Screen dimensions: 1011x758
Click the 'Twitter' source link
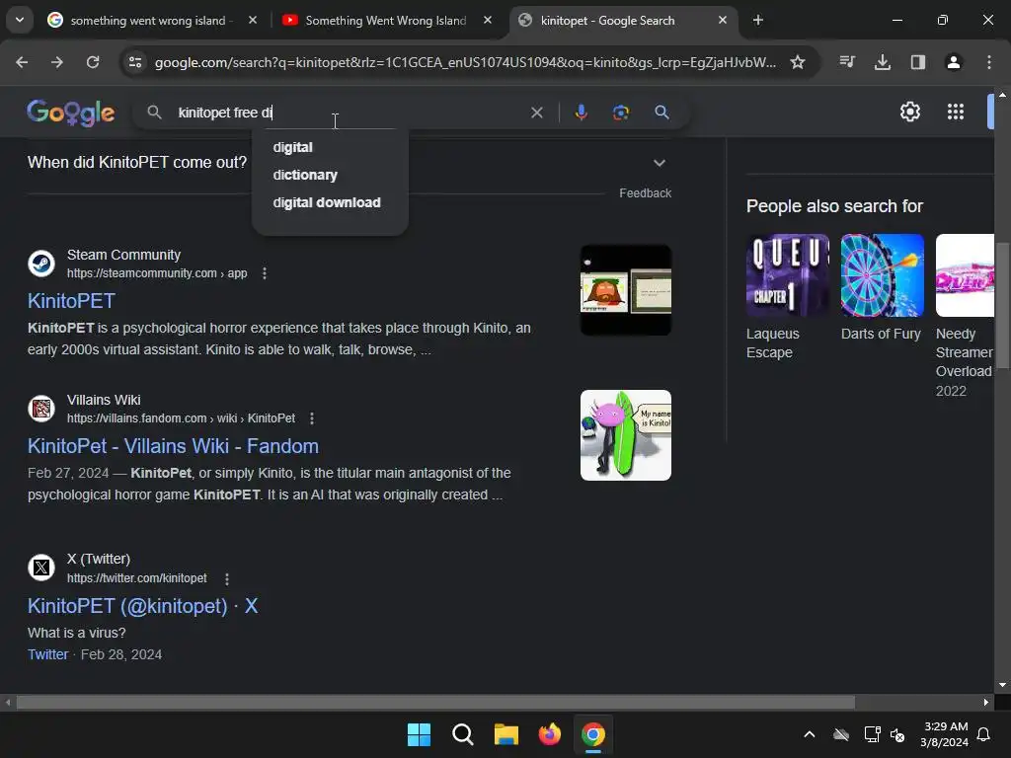47,654
